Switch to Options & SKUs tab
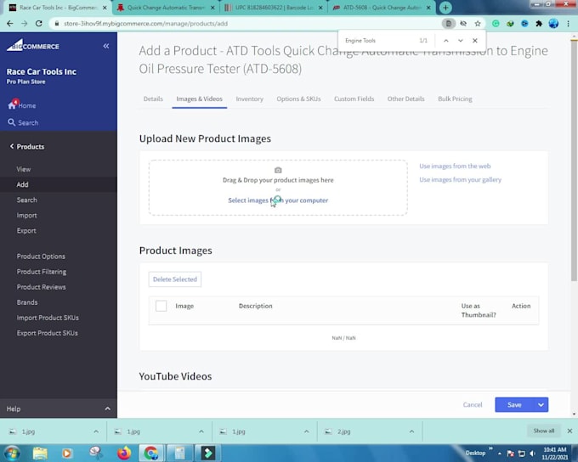The height and width of the screenshot is (462, 578). tap(298, 99)
